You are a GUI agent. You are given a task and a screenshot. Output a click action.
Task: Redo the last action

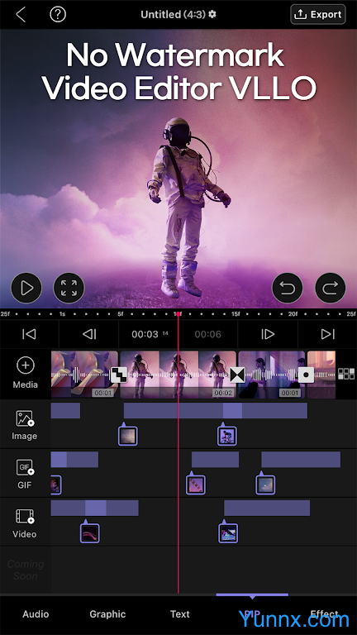[331, 288]
